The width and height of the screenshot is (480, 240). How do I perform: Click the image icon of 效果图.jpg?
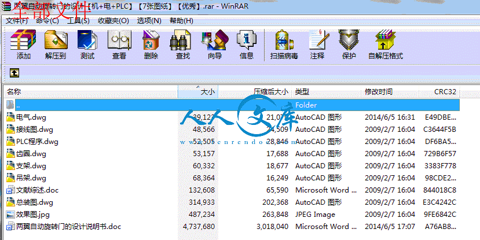pos(10,215)
